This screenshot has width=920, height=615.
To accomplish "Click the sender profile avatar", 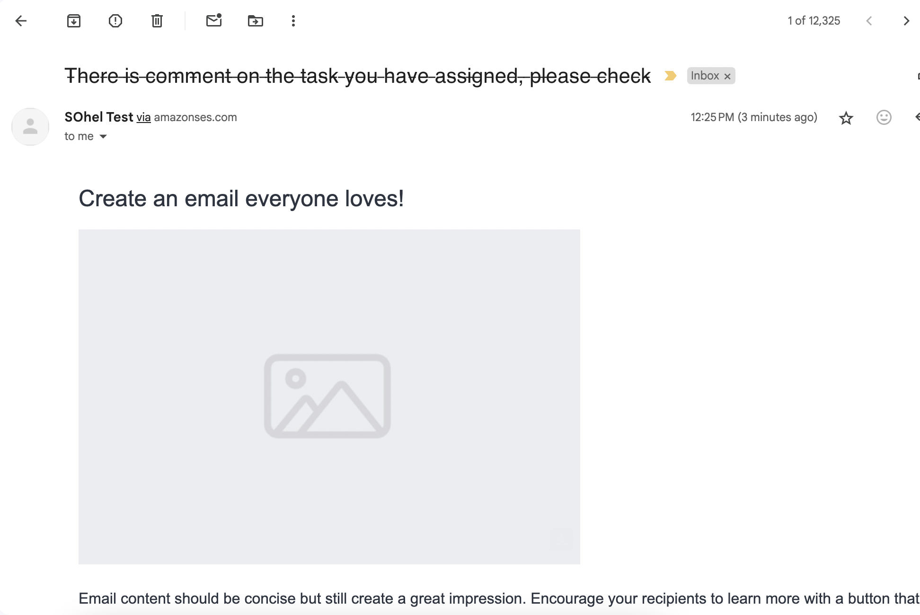I will (x=30, y=127).
